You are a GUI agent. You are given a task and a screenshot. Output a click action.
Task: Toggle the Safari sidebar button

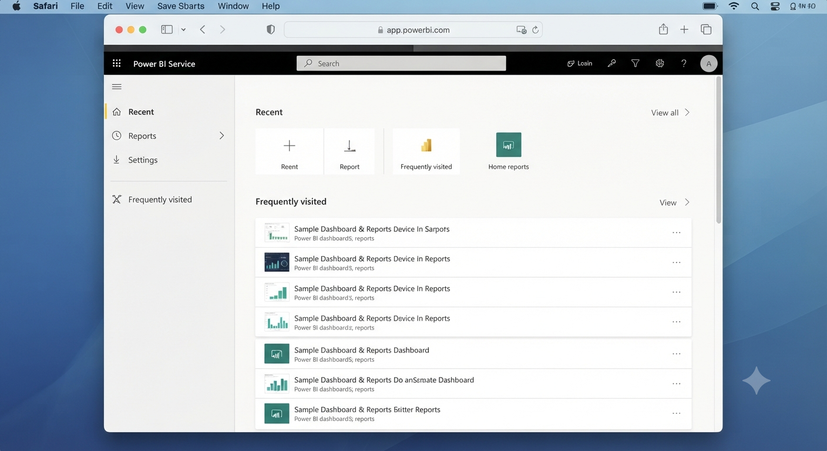(x=167, y=29)
